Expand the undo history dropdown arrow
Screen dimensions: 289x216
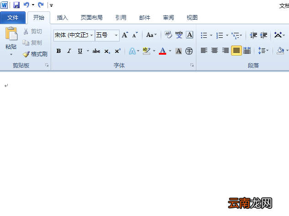(x=33, y=5)
